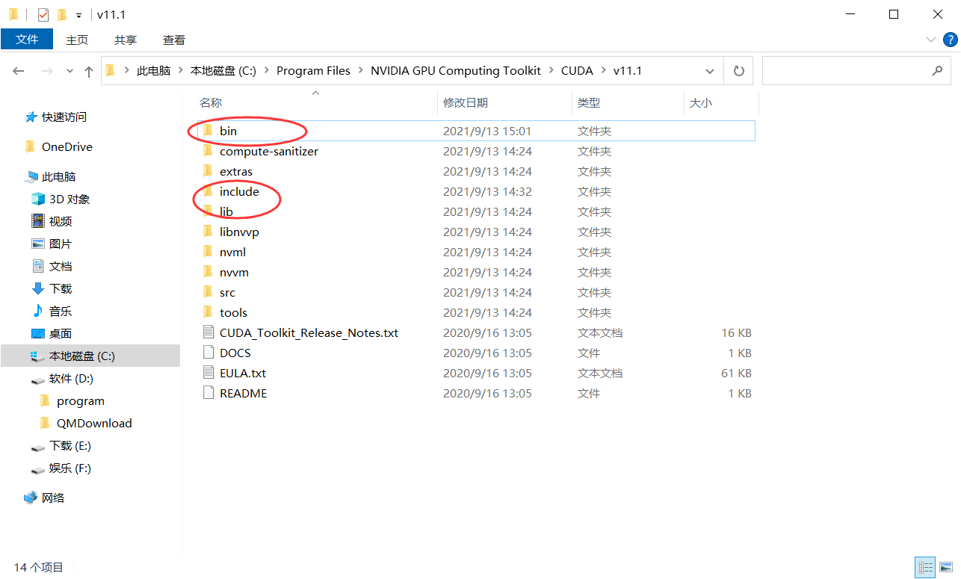
Task: Click the 下载 download arrow icon
Action: coord(38,288)
